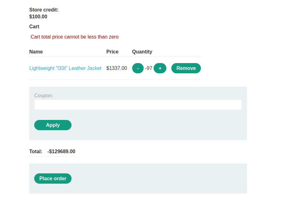
Task: Click the $100.00 store credit amount
Action: 38,17
